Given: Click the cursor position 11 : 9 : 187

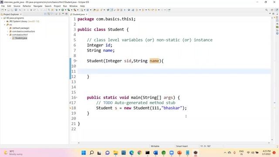Looking at the screenshot, I should (205, 146).
